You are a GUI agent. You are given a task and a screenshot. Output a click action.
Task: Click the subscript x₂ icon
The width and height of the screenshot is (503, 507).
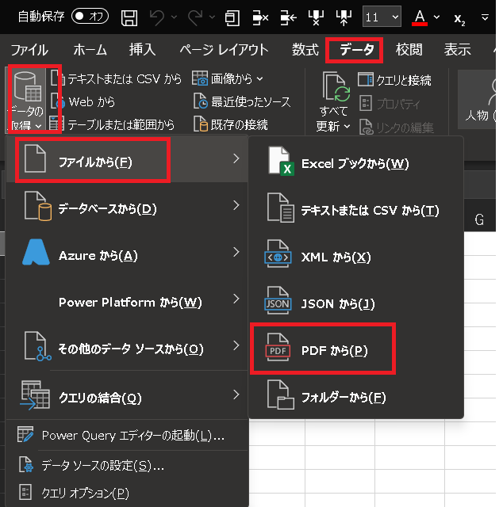[x=459, y=19]
